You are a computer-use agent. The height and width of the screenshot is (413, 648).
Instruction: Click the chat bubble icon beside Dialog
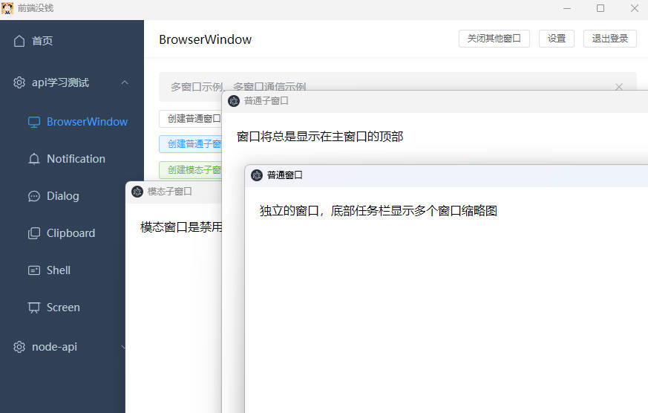point(34,196)
